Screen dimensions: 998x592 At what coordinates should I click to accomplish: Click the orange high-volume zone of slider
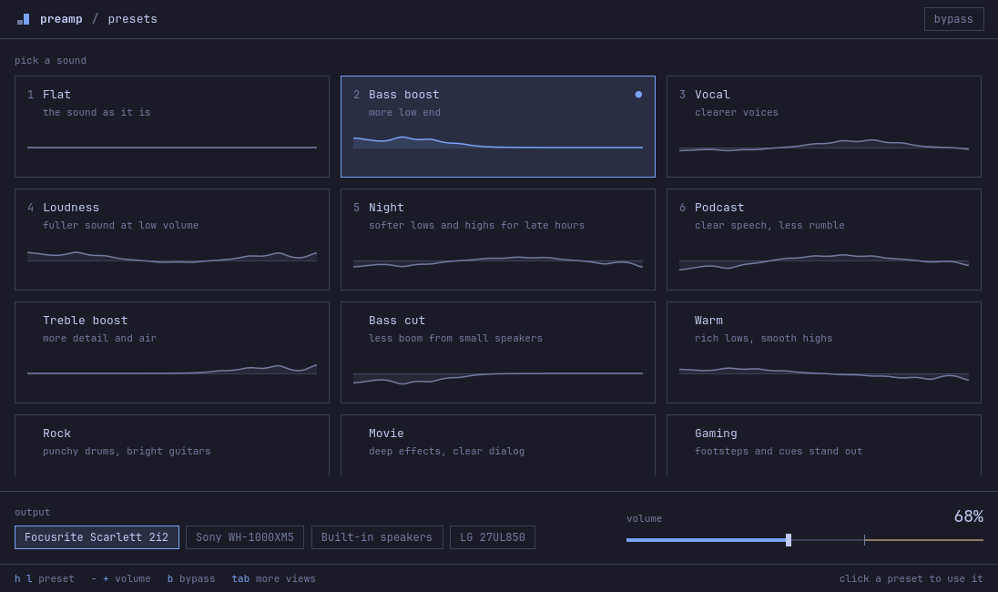(x=924, y=540)
